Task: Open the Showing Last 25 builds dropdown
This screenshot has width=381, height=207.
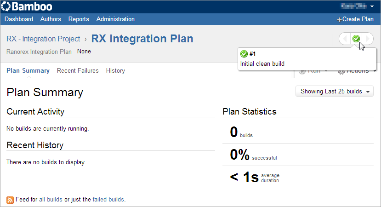Action: [335, 91]
